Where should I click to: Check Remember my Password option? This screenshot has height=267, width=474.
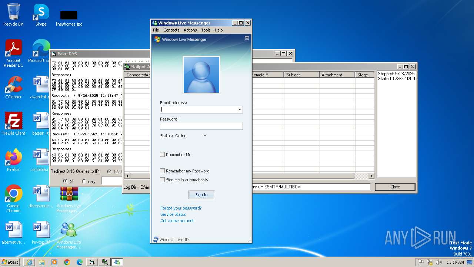(162, 171)
